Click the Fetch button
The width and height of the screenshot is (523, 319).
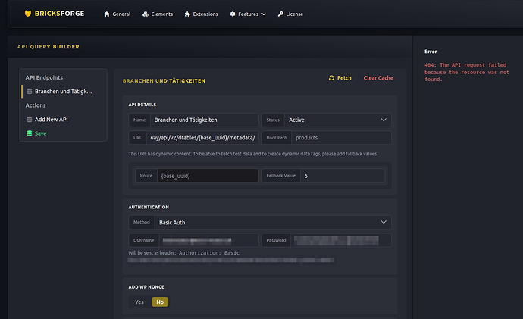pos(340,78)
